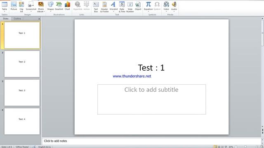The image size is (264, 148).
Task: Expand the Audio dropdown arrow
Action: (x=174, y=12)
